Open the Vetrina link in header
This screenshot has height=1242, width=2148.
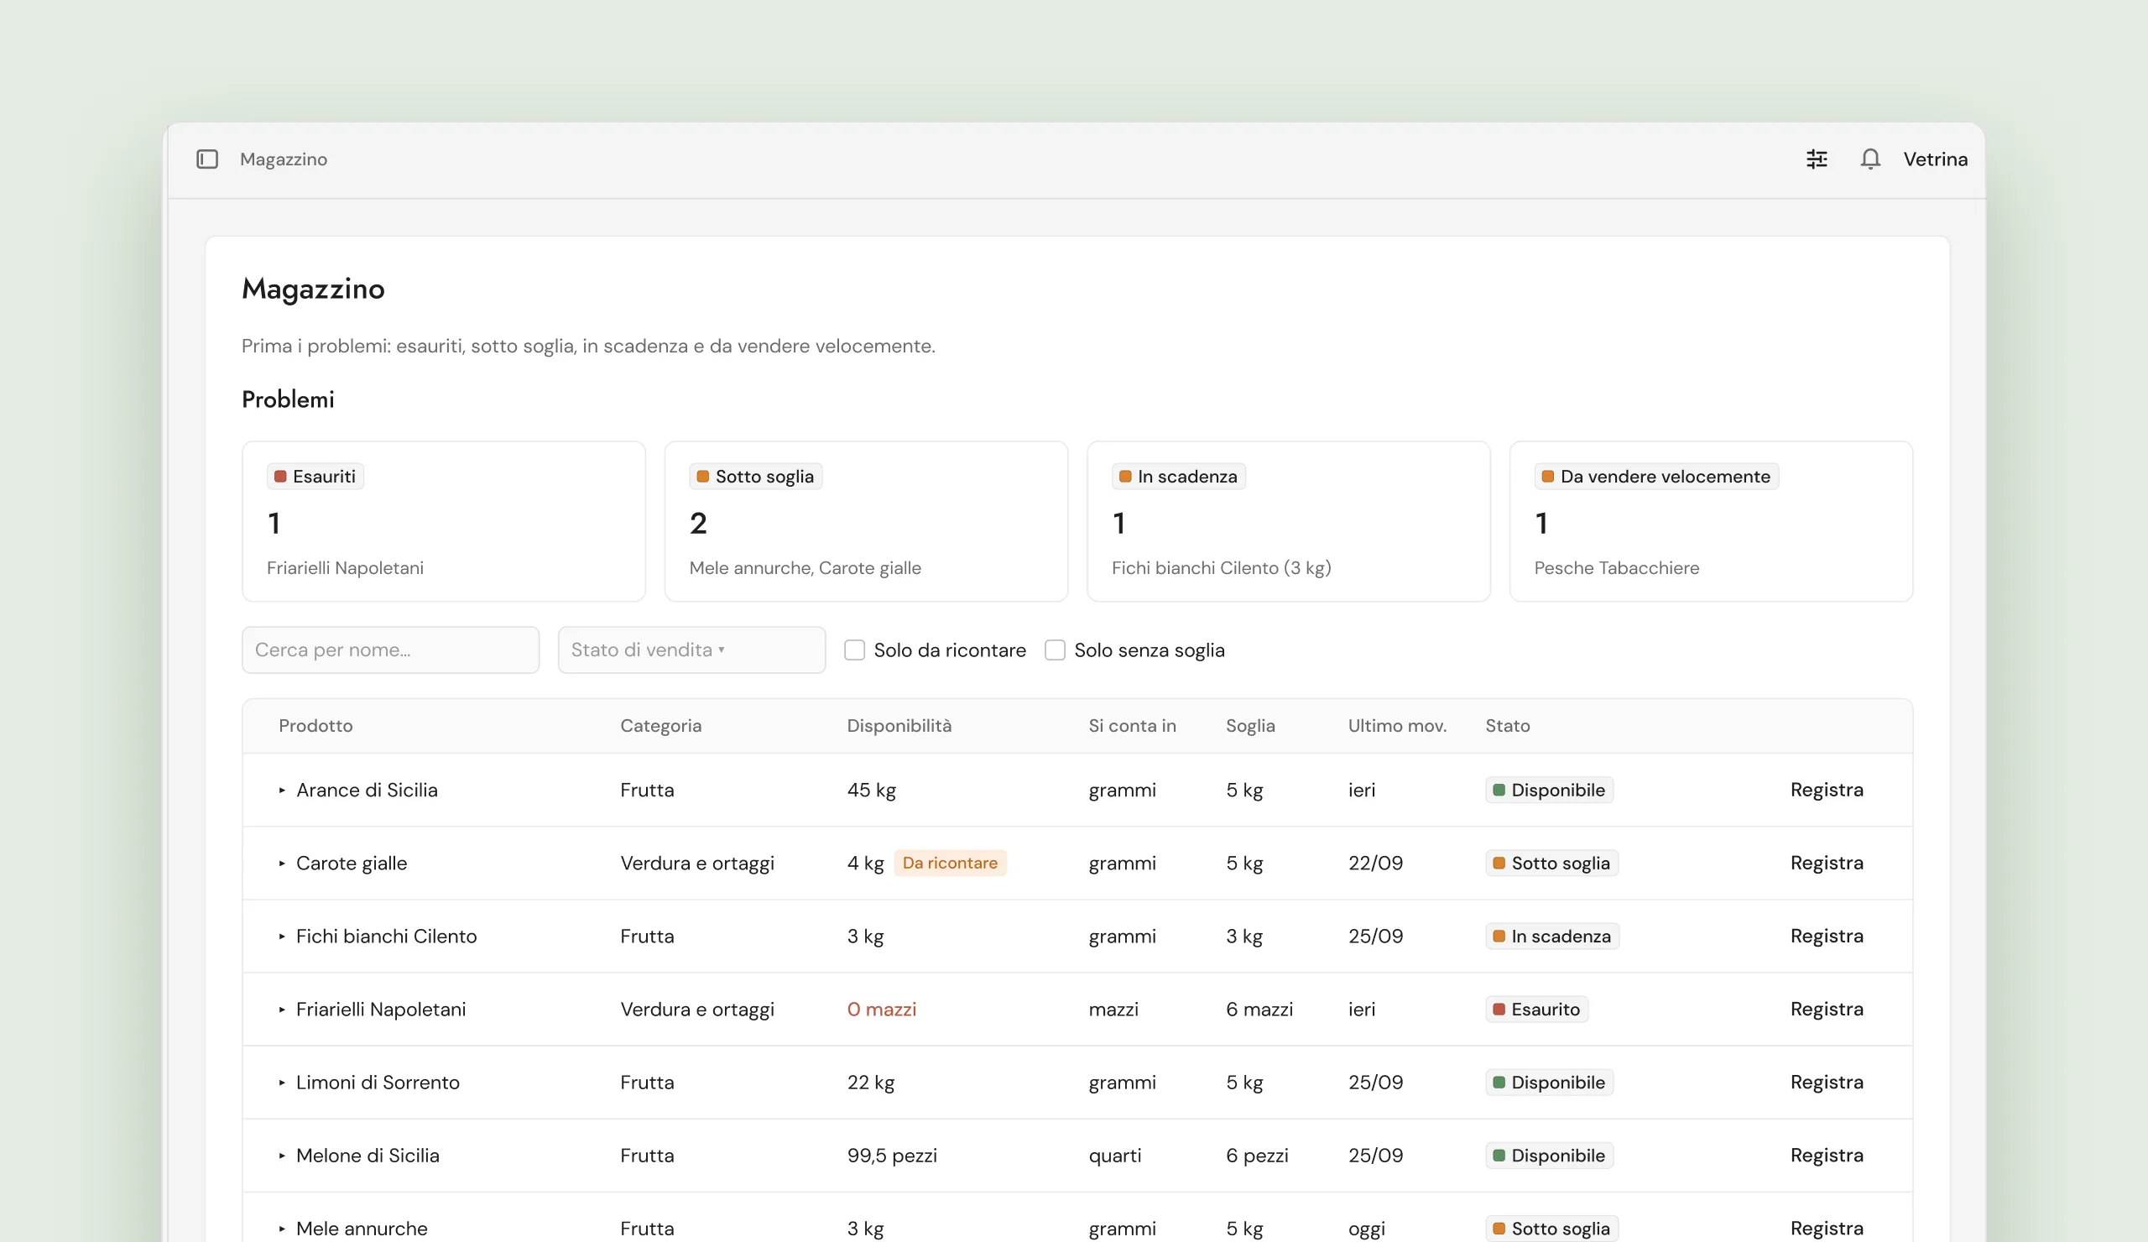[x=1935, y=159]
